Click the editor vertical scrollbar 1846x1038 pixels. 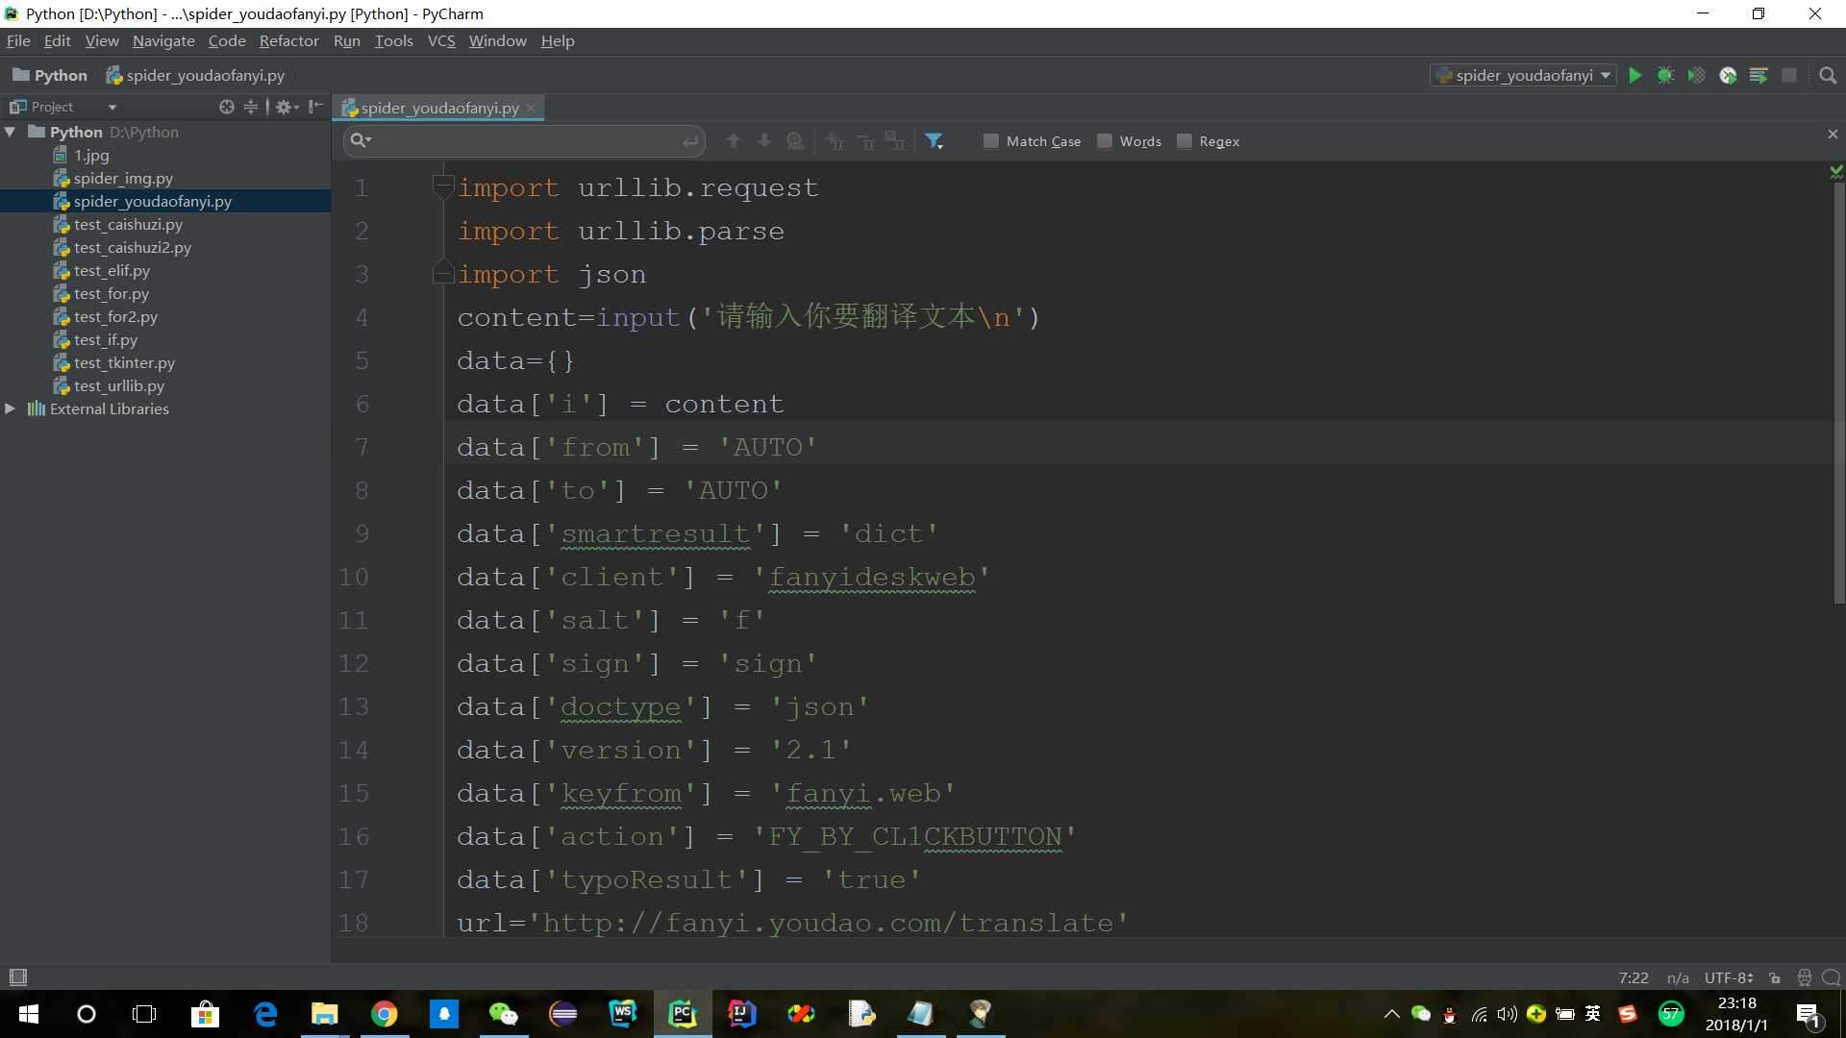click(x=1838, y=394)
